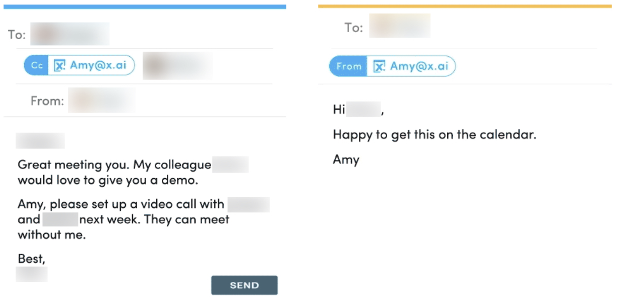Click the blurred name after 'Hi' in reply
The image size is (622, 306).
pyautogui.click(x=364, y=110)
